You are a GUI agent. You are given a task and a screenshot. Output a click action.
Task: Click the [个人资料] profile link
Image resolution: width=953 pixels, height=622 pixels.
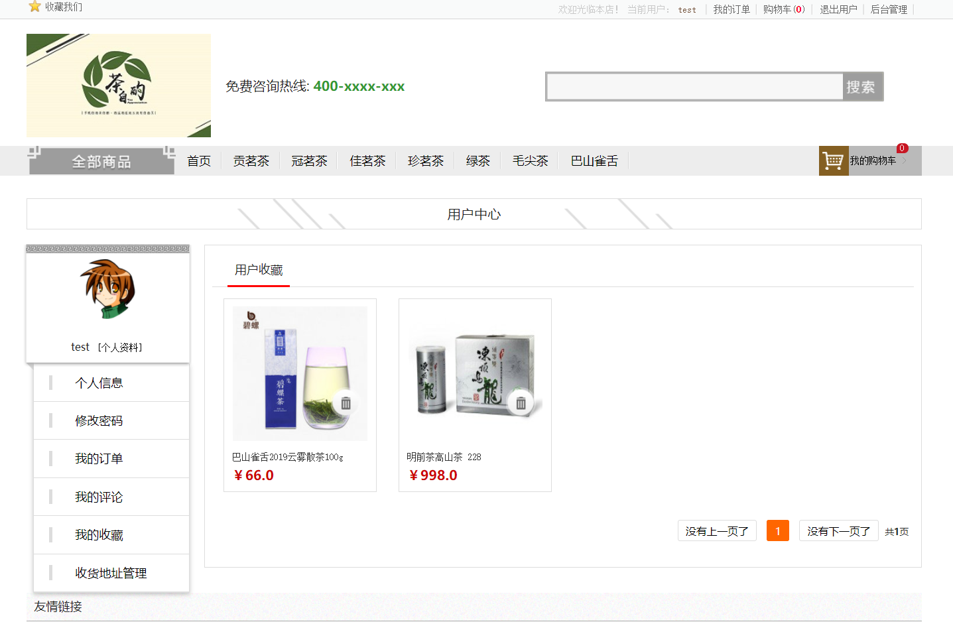tap(120, 347)
